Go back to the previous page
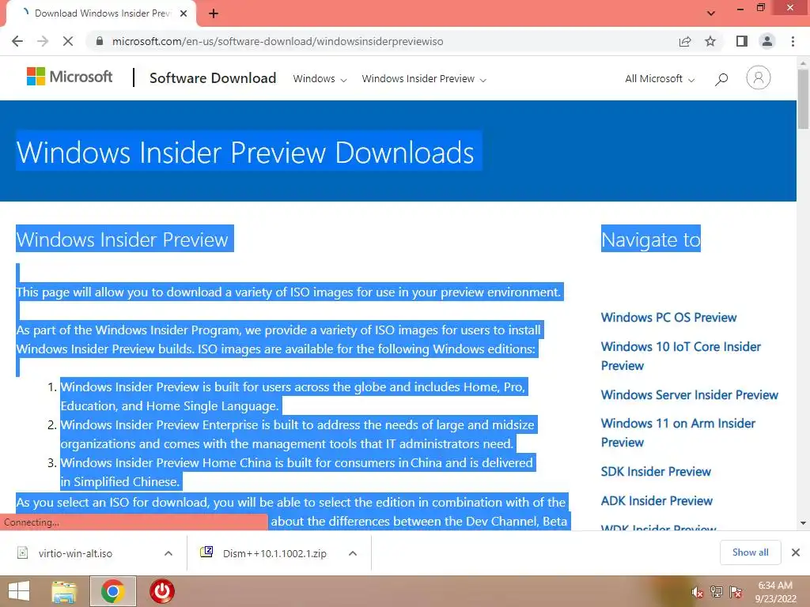 (x=17, y=41)
